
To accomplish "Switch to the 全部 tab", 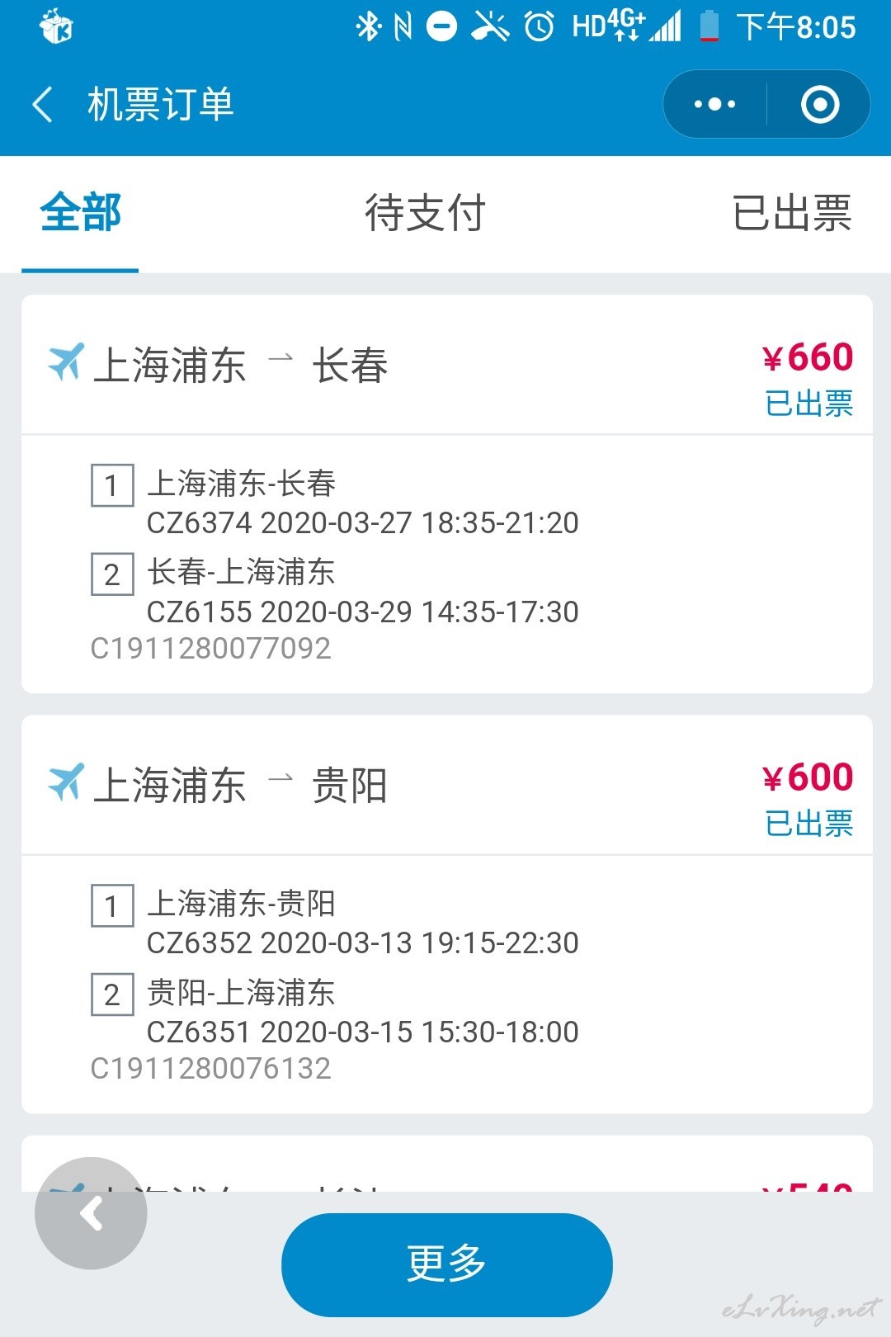I will point(80,213).
